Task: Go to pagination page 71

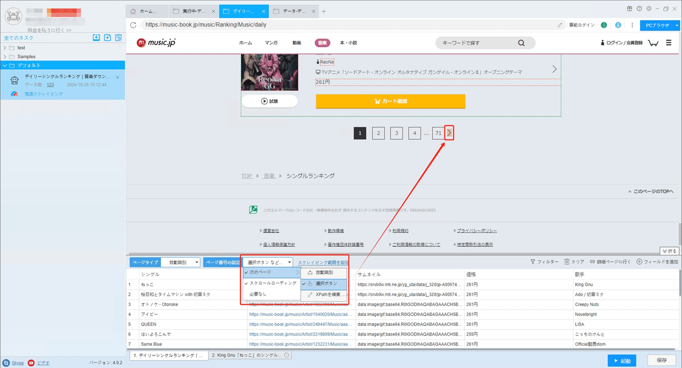Action: click(x=438, y=133)
